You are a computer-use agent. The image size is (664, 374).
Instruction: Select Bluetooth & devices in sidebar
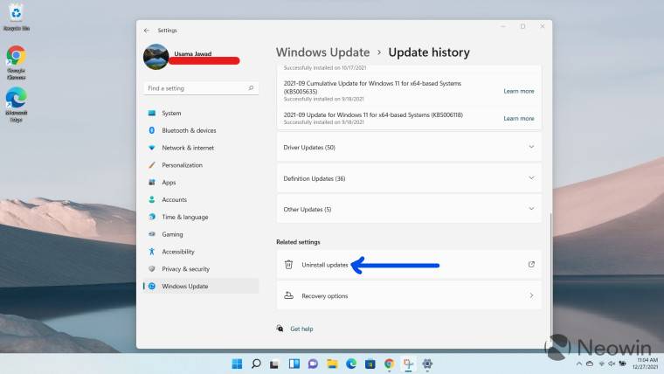189,130
